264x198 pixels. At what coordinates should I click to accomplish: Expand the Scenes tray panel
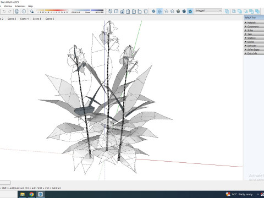pos(254,42)
